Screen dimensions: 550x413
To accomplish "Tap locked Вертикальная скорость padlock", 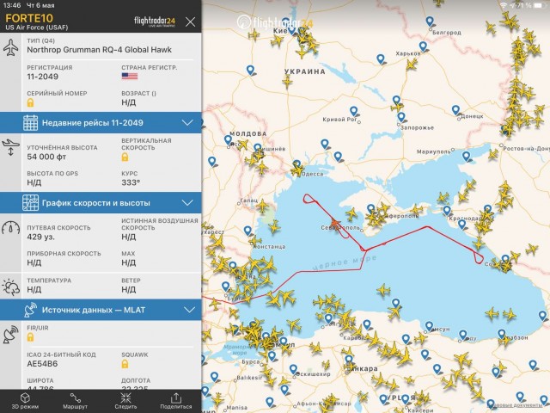I will coord(125,157).
